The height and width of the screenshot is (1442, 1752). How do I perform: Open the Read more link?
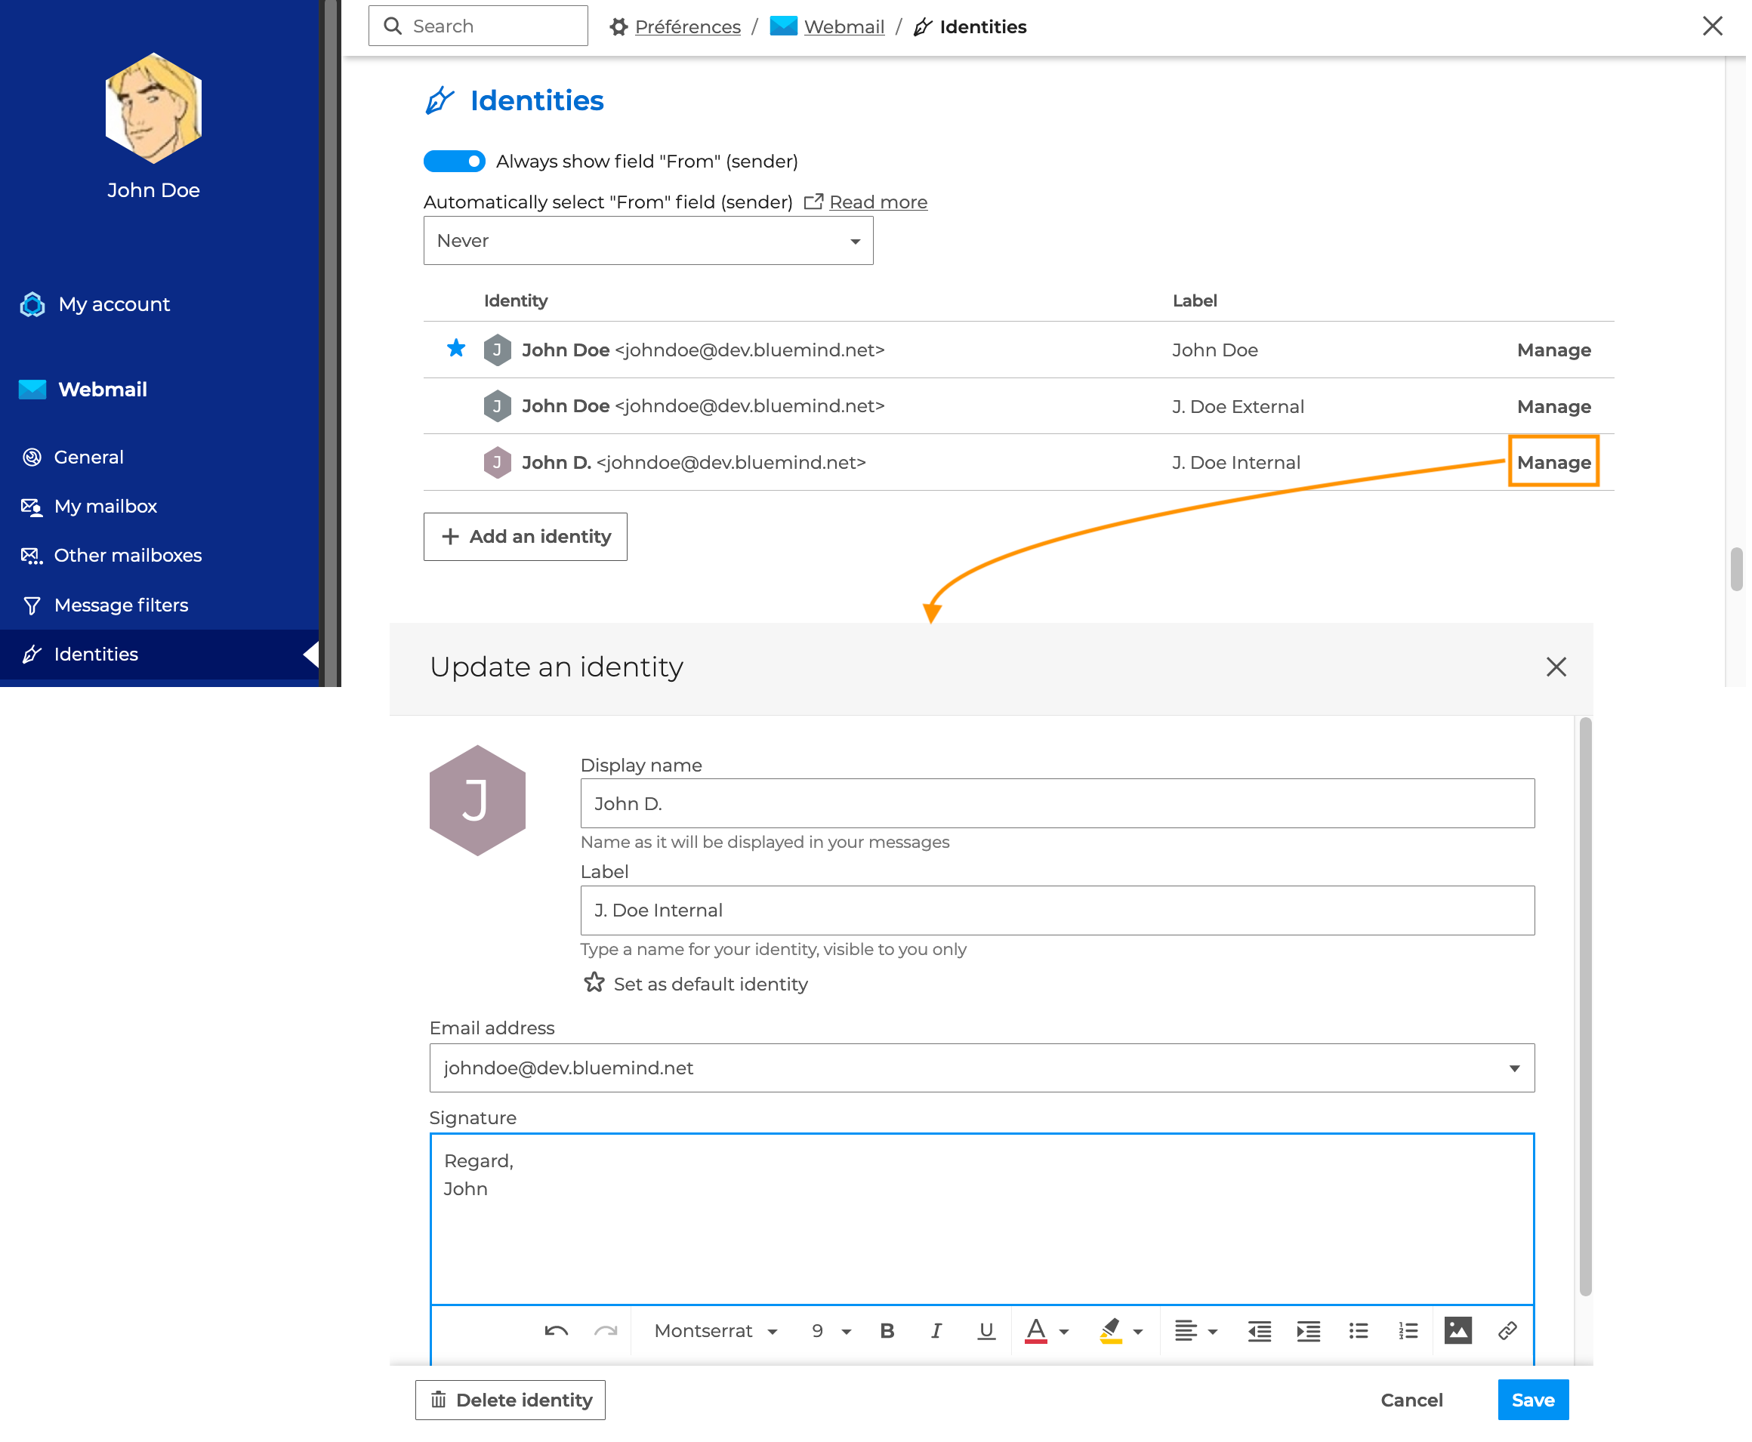(x=878, y=202)
